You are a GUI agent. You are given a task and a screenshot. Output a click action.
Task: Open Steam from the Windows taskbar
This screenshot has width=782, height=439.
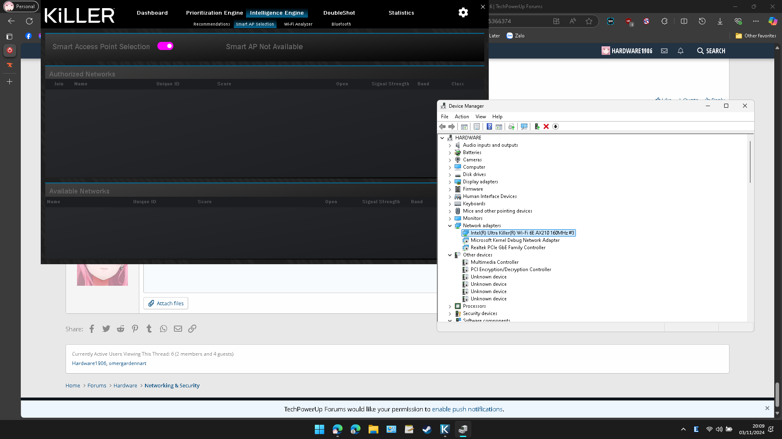[x=427, y=429]
